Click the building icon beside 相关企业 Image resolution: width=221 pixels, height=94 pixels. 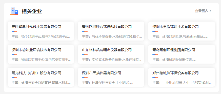pos(14,11)
